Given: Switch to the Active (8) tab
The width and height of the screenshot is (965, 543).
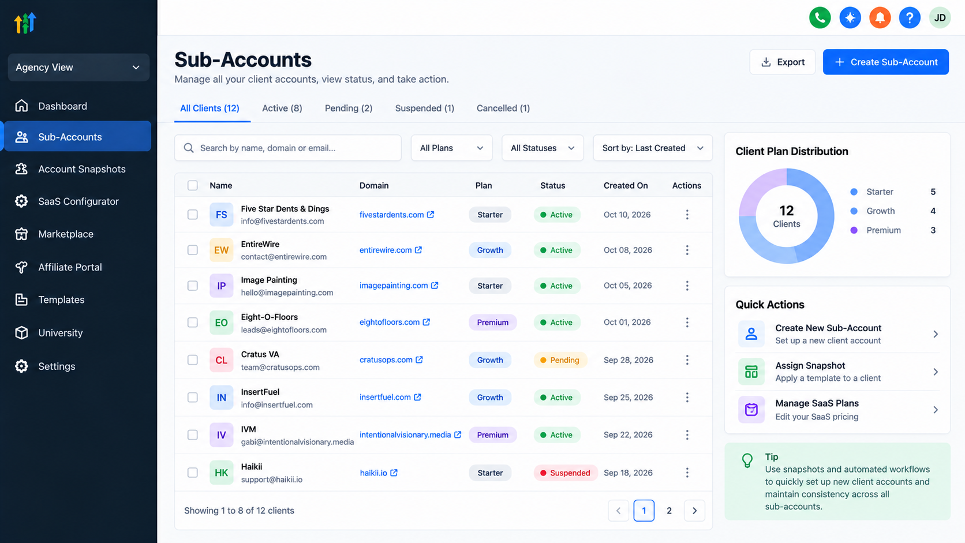Looking at the screenshot, I should click(x=282, y=108).
